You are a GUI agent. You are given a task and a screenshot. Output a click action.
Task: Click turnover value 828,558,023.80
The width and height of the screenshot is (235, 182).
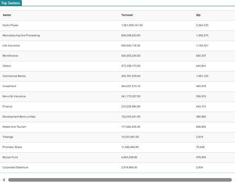click(x=131, y=36)
